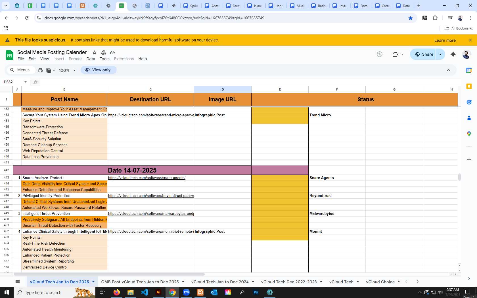Image resolution: width=477 pixels, height=298 pixels.
Task: Open Photoshop from the taskbar
Action: click(256, 292)
